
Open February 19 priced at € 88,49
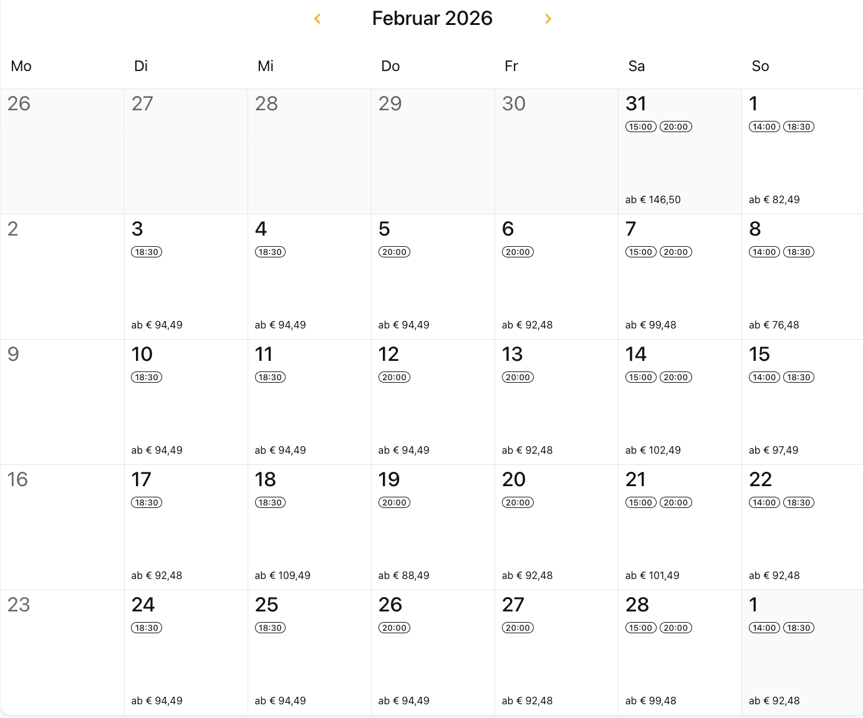[433, 527]
